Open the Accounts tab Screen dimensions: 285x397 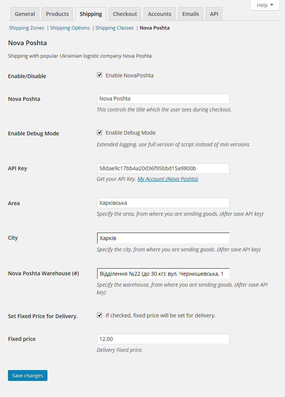pos(160,14)
